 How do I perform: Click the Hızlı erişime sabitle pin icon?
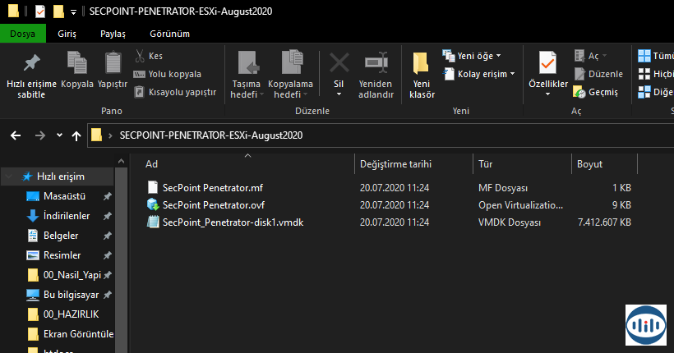[x=31, y=64]
